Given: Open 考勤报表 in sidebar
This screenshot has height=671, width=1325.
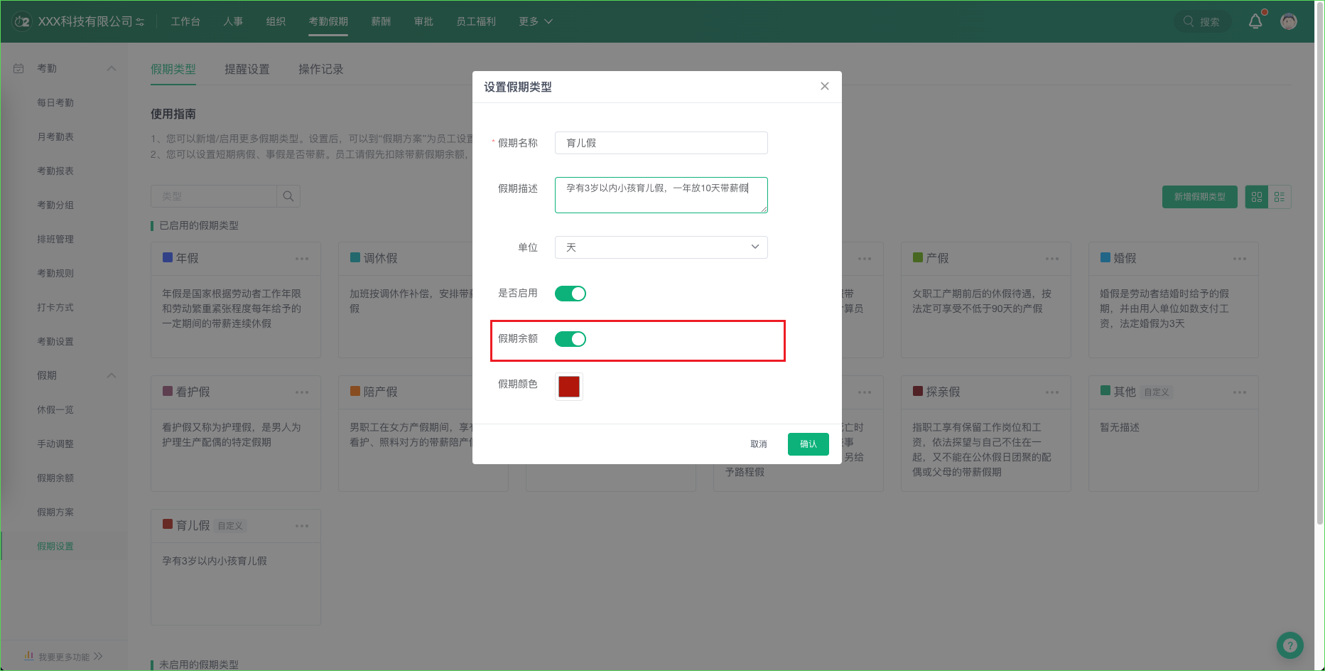Looking at the screenshot, I should (x=55, y=171).
